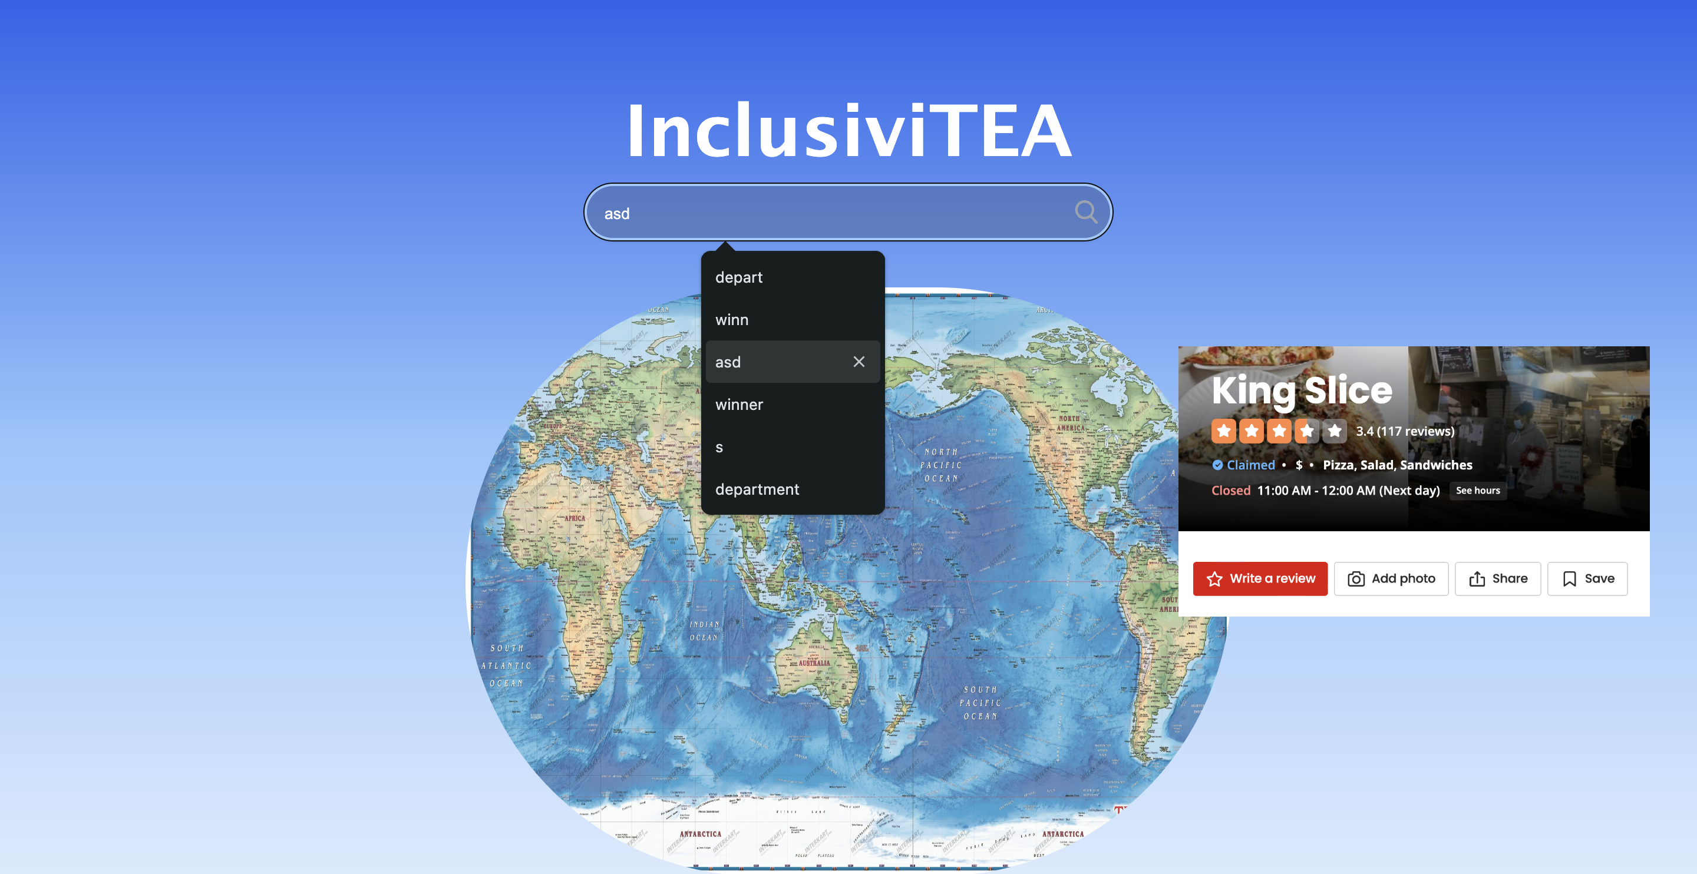Choose 'winn' autocomplete suggestion

click(731, 320)
